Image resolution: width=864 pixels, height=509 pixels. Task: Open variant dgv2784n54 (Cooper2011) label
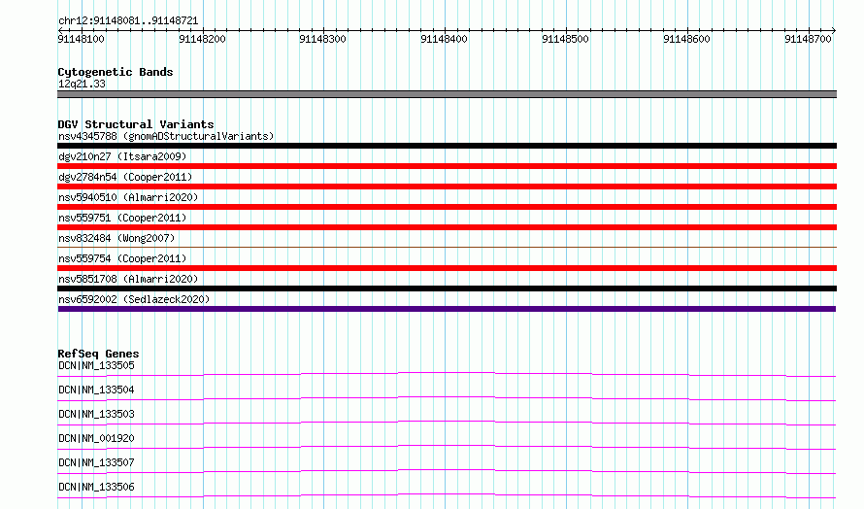coord(125,177)
